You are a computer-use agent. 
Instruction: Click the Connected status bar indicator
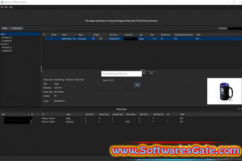(x=237, y=159)
